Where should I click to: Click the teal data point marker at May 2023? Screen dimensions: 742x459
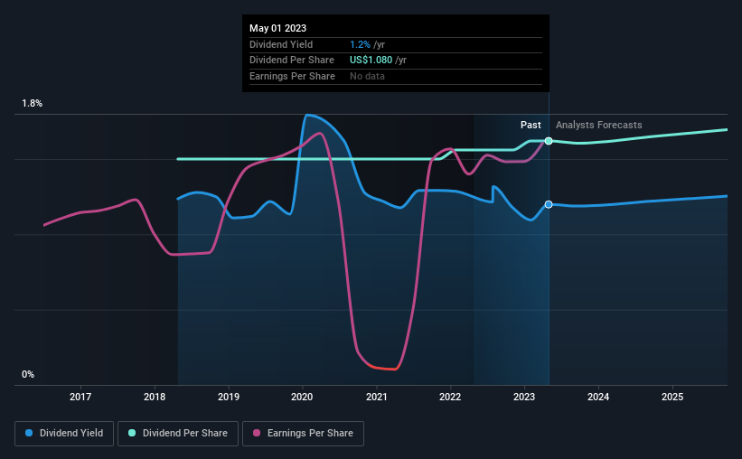[x=549, y=141]
